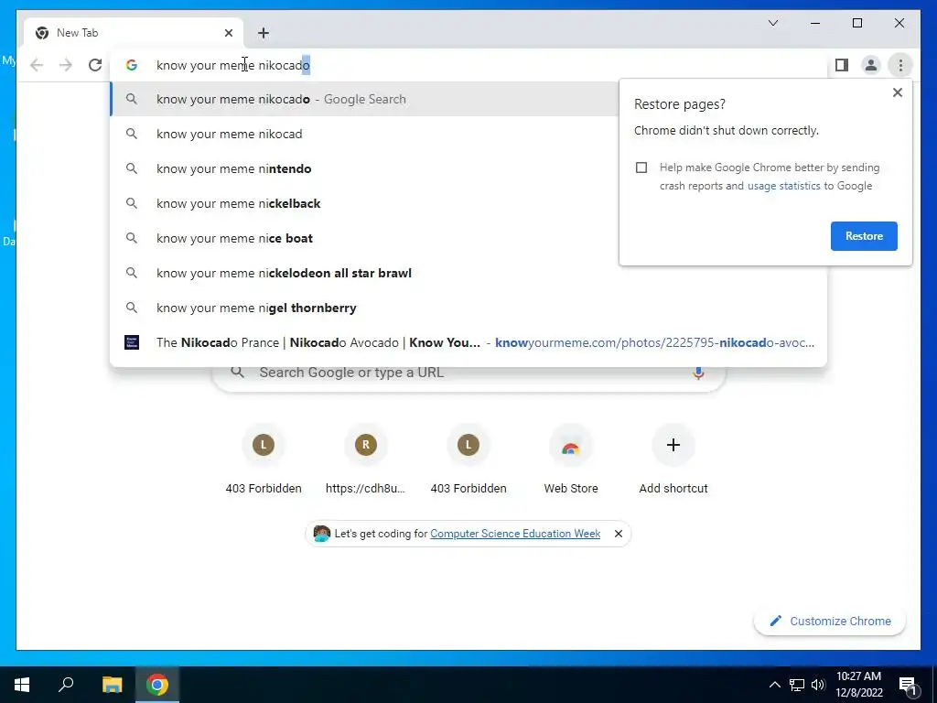The image size is (937, 703).
Task: Click the voice search microphone icon
Action: coord(697,373)
